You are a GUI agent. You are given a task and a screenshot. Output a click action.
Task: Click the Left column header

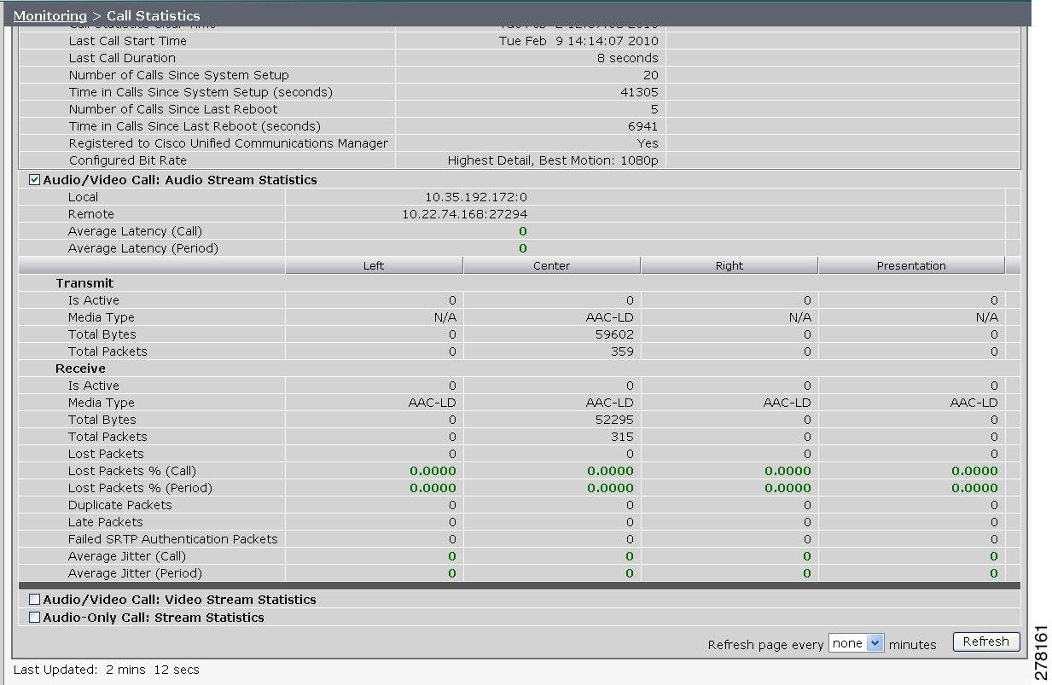(x=374, y=265)
